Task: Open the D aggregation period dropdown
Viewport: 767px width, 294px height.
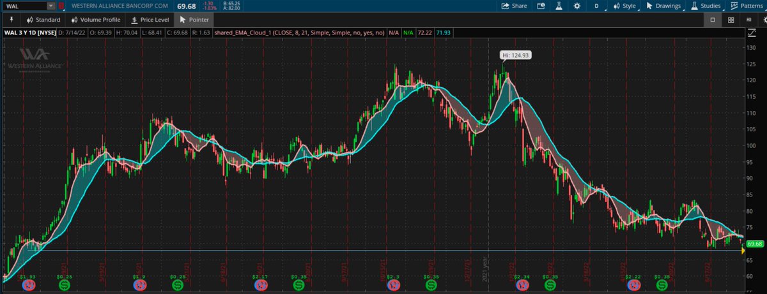Action: (598, 6)
